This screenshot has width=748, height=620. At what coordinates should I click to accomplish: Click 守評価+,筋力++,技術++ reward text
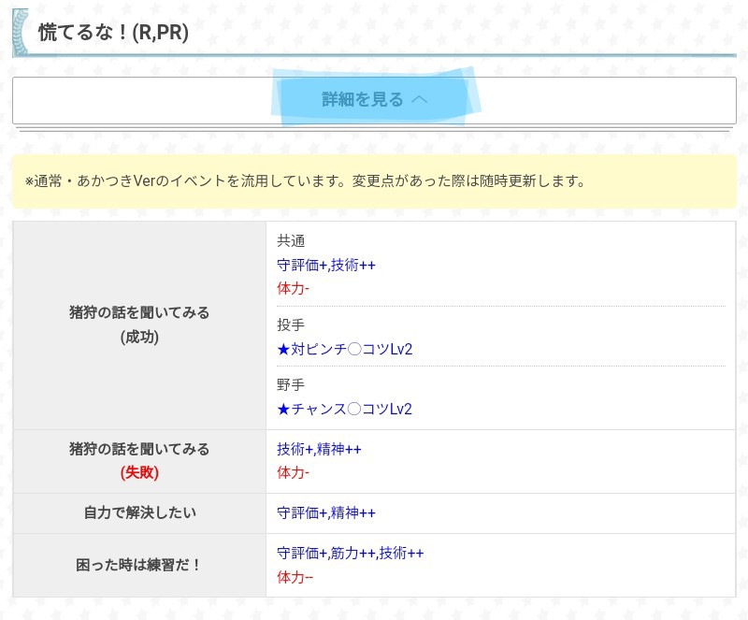tap(350, 553)
